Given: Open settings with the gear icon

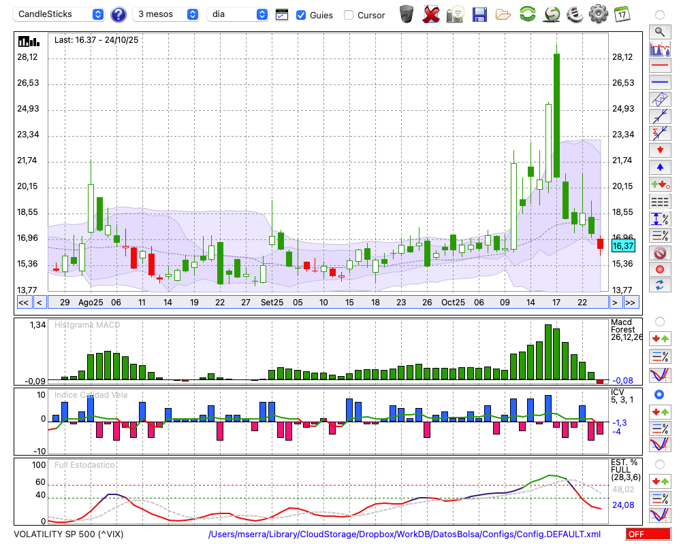Looking at the screenshot, I should click(598, 14).
